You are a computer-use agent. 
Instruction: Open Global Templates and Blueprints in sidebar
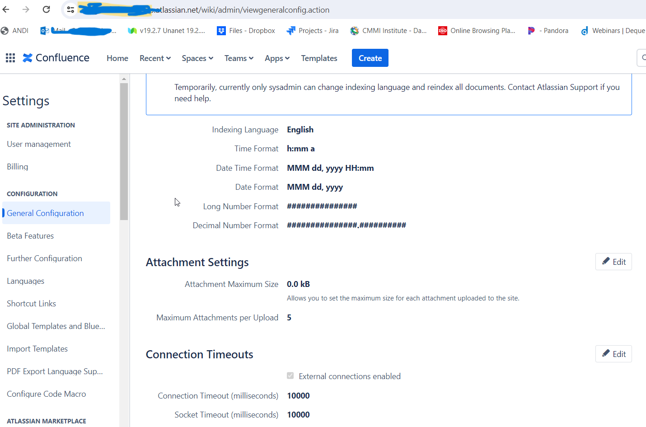[56, 326]
